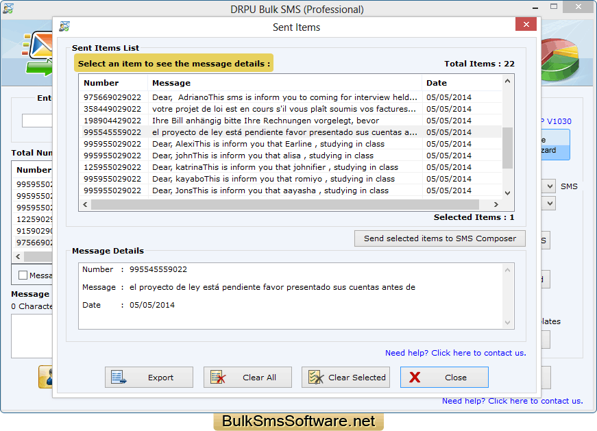Click the Number line inside Message Details
Screen dimensions: 597x431
click(135, 269)
